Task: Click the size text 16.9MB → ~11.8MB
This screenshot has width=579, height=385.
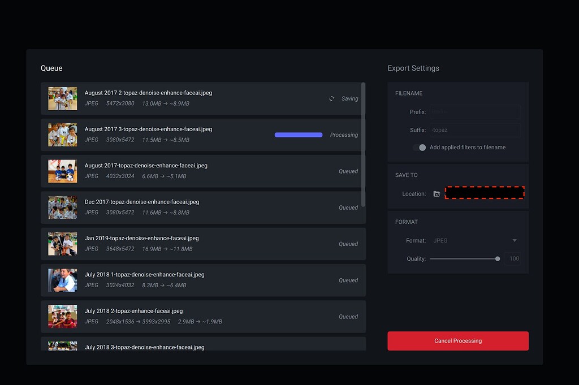Action: [x=167, y=249]
